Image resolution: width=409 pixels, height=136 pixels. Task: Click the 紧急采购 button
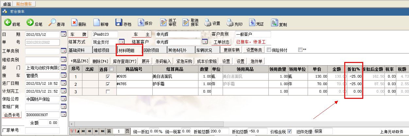click(184, 61)
